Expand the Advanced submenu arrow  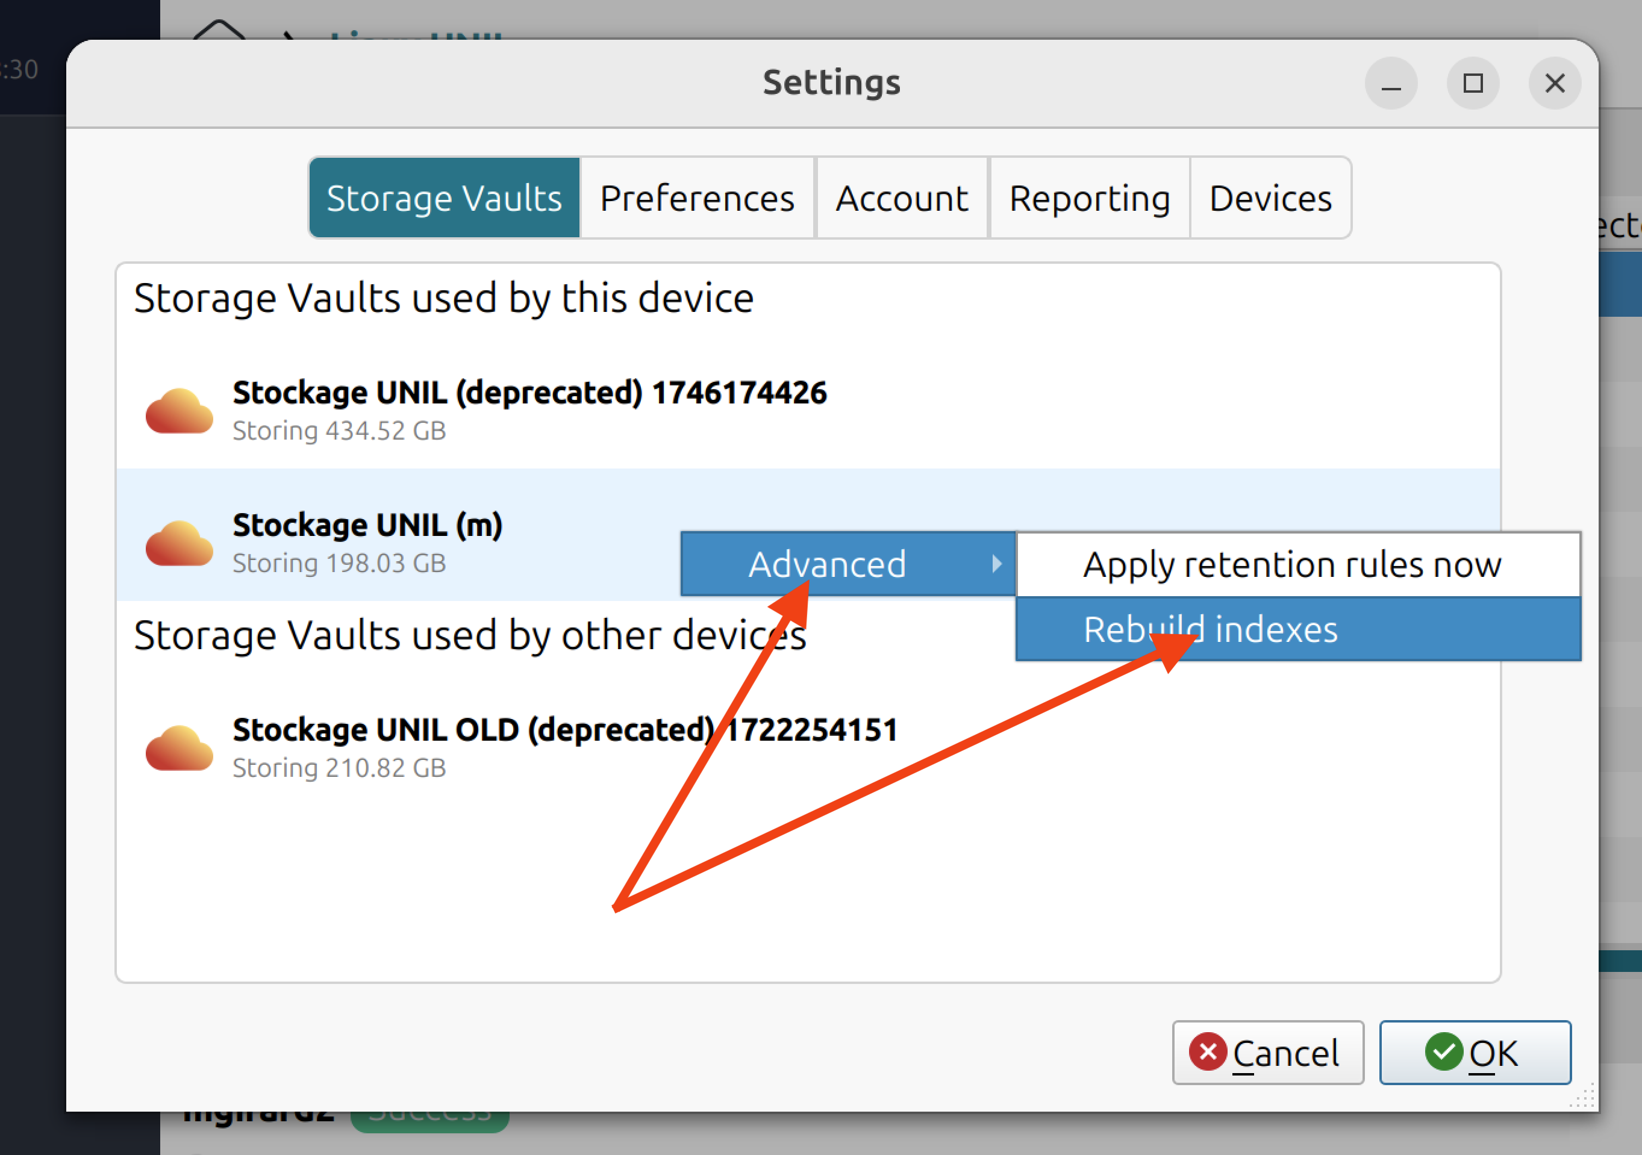[996, 564]
